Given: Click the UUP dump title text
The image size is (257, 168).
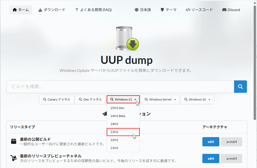Looking at the screenshot, I should coord(127,60).
